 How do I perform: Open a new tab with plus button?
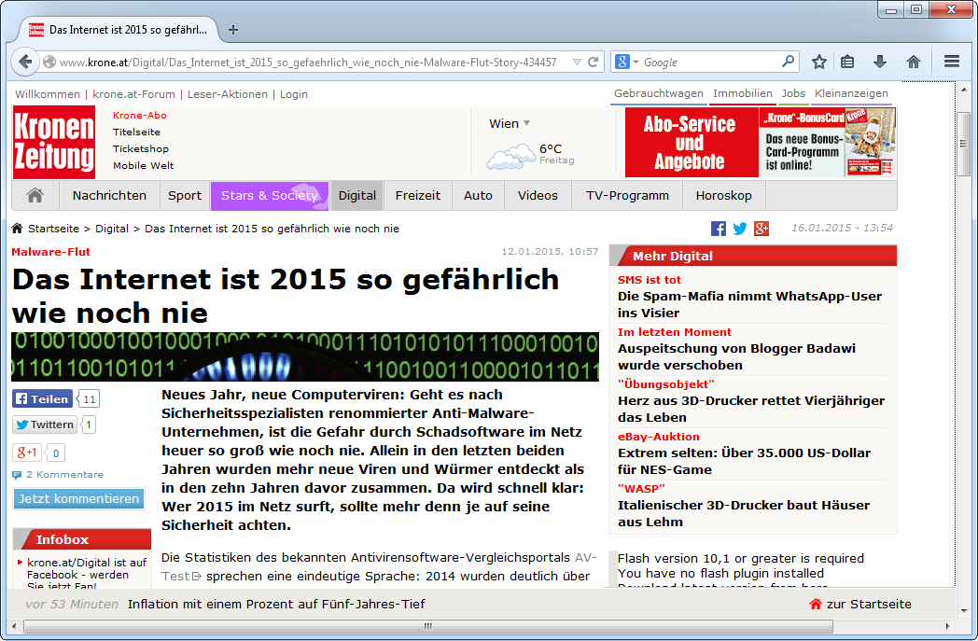click(x=233, y=29)
